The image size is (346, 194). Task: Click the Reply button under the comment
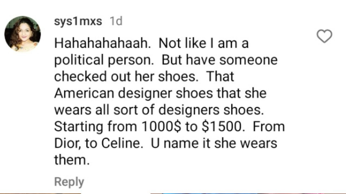point(69,182)
